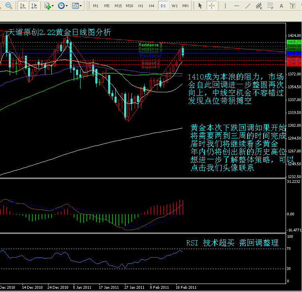Switch chart to H4 timeframe
Screen dimensions: 302x292
tap(152, 6)
